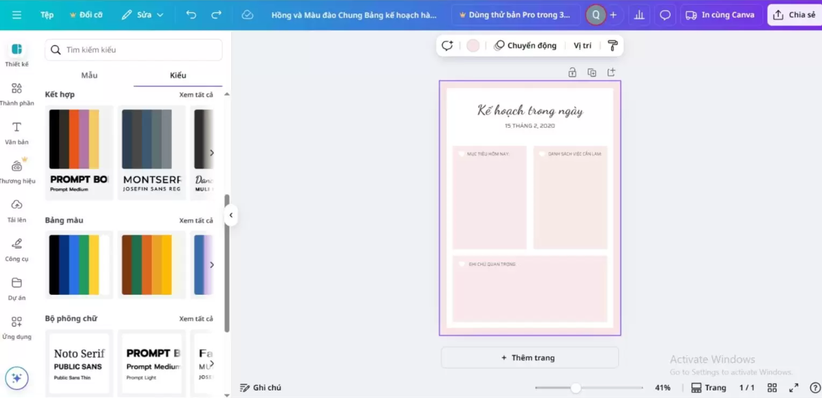
Task: Click the Thương hiệu sidebar icon
Action: pos(17,170)
